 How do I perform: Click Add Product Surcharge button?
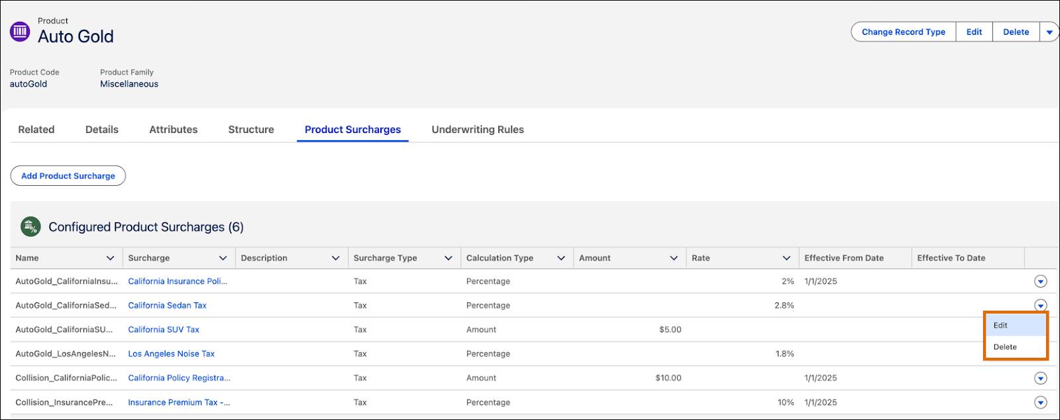tap(68, 176)
